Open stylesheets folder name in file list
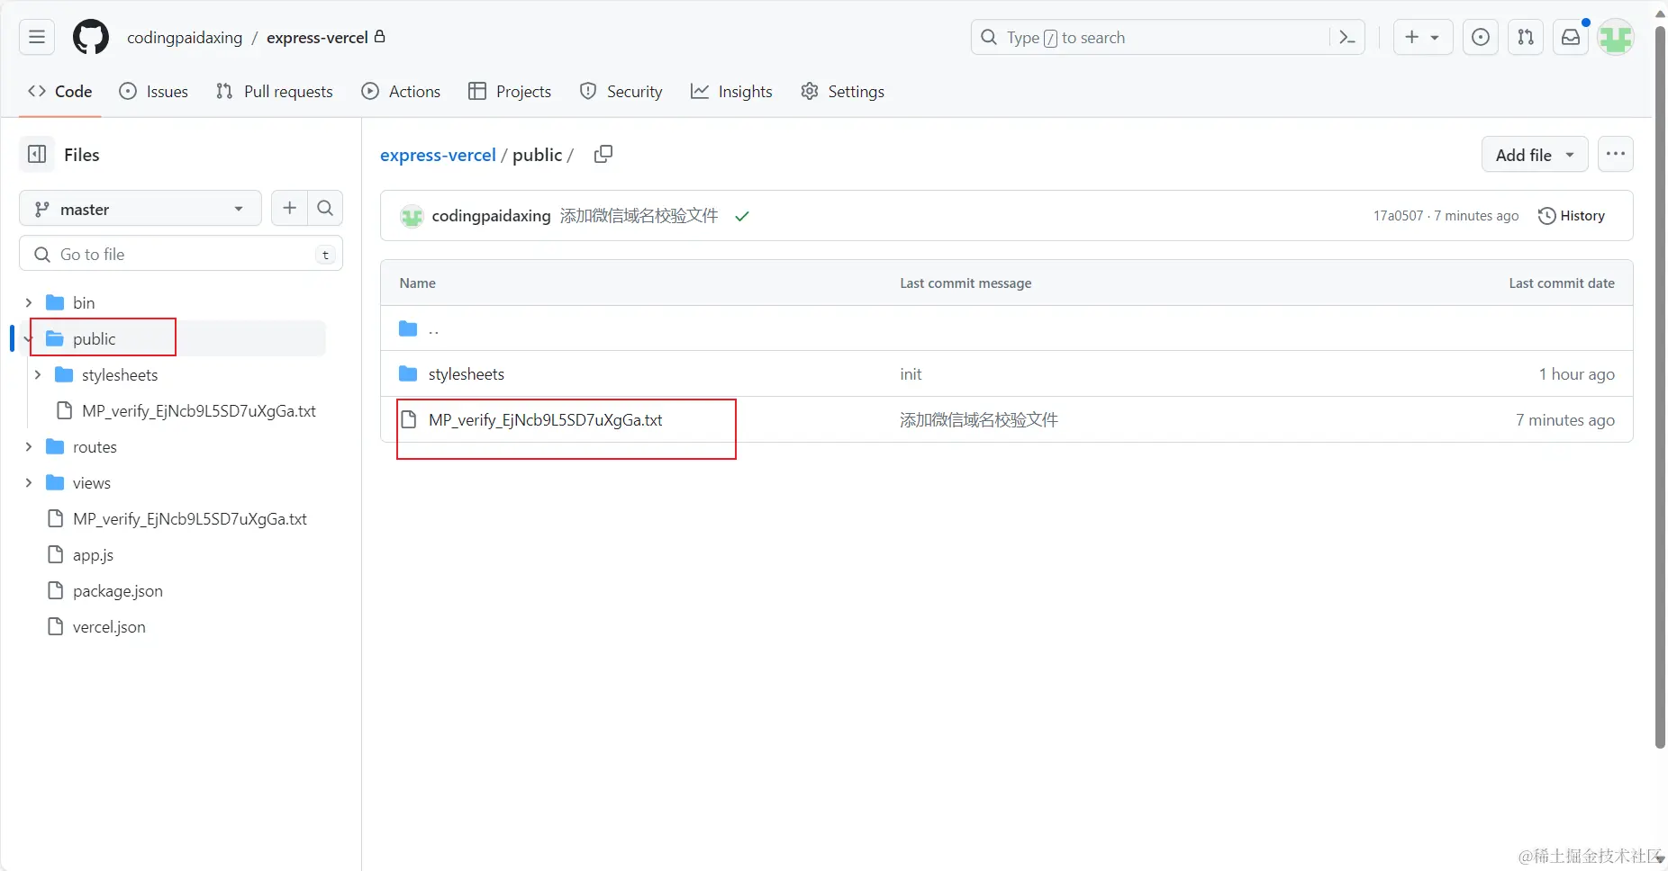Screen dimensions: 1668x871 [x=467, y=373]
